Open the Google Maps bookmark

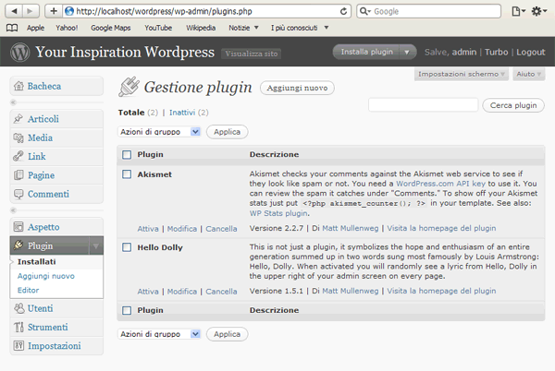(110, 28)
